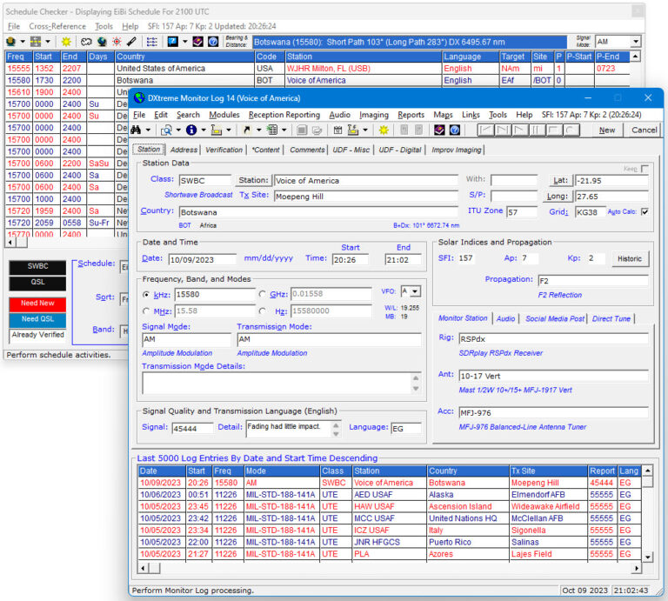Click the red Need New color swatch
This screenshot has width=668, height=601.
pyautogui.click(x=37, y=304)
